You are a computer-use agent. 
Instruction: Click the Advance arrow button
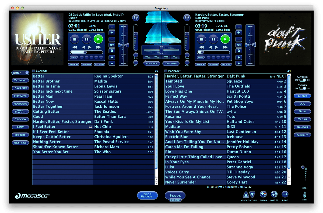click(151, 64)
